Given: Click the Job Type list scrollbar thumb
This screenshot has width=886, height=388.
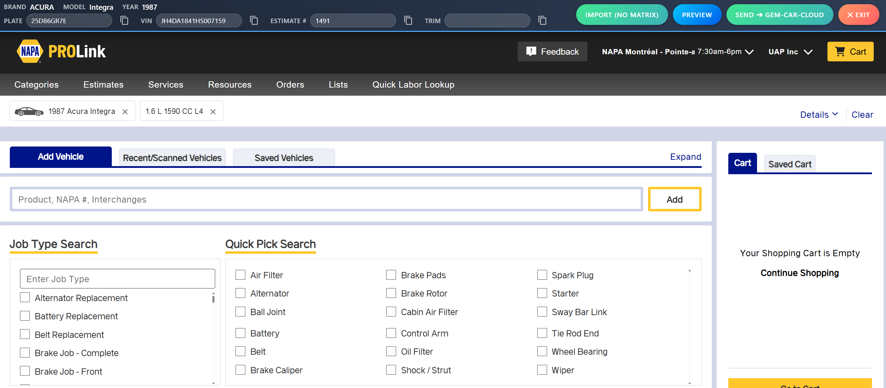Looking at the screenshot, I should click(213, 299).
